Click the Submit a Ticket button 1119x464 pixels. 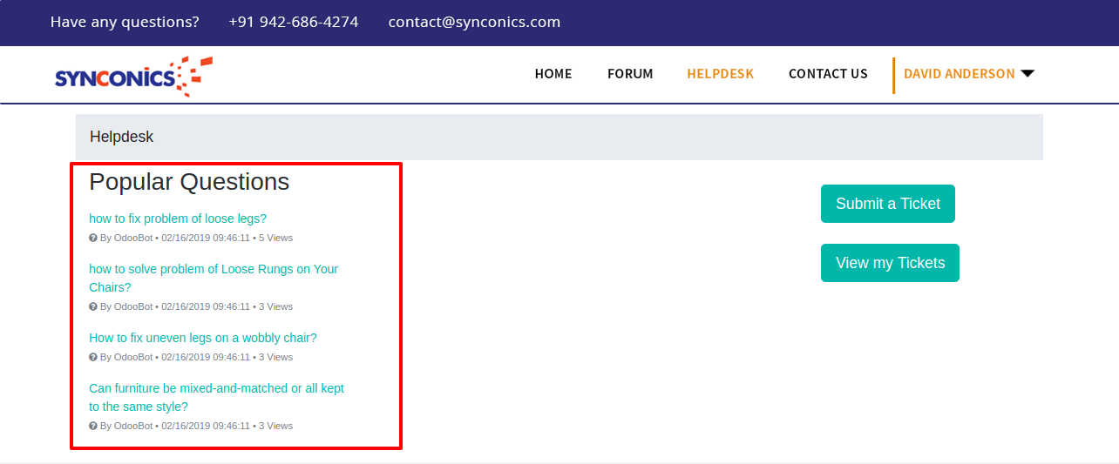(x=888, y=204)
